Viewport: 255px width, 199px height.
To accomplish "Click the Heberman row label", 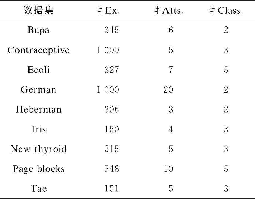I will click(x=38, y=109).
